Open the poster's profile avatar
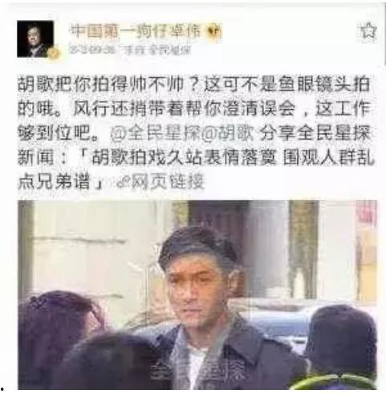The width and height of the screenshot is (386, 394). pos(35,39)
